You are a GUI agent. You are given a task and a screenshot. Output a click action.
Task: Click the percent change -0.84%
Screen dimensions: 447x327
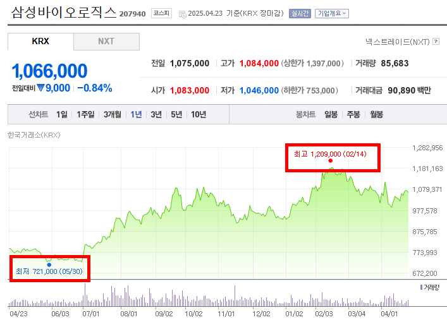(x=95, y=88)
